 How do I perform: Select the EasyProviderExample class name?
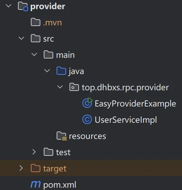pyautogui.click(x=135, y=104)
